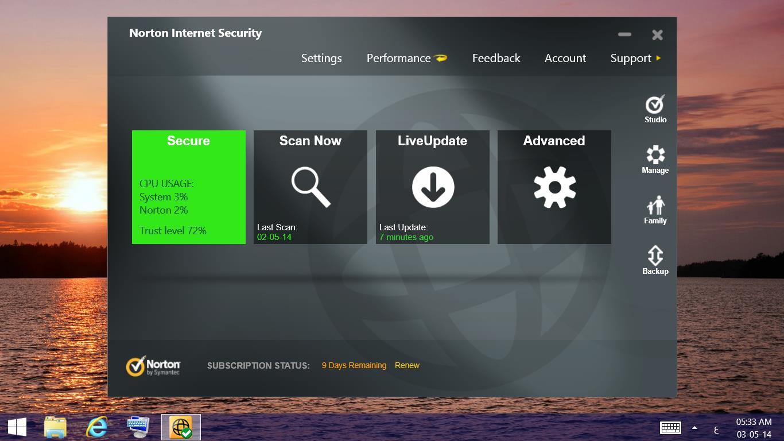The height and width of the screenshot is (441, 784).
Task: Open the Performance menu
Action: pyautogui.click(x=398, y=58)
